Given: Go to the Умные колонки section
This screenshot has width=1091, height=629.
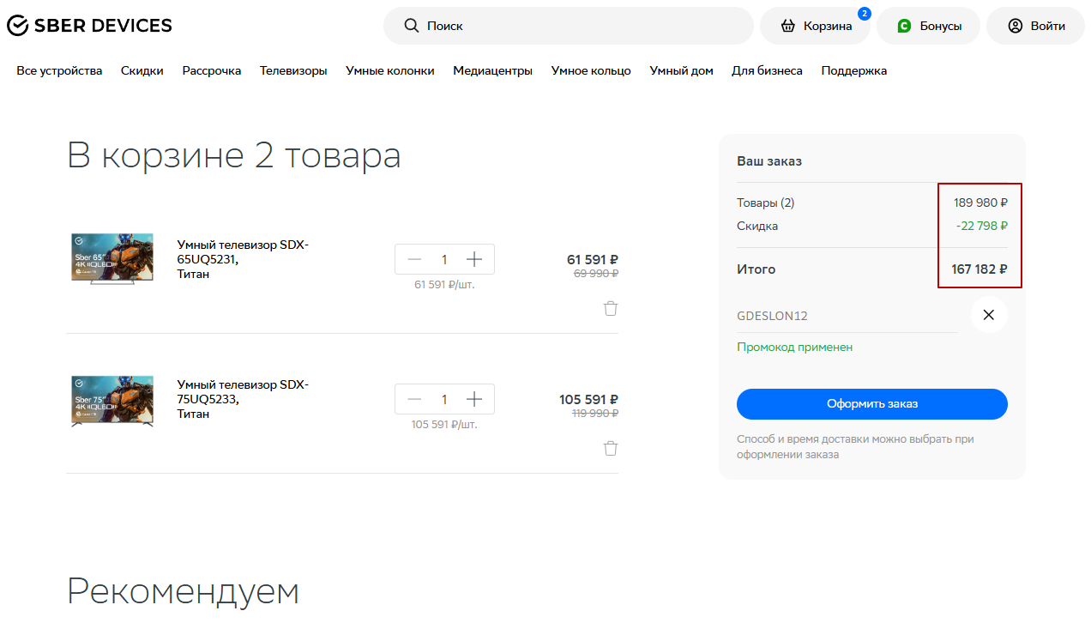Looking at the screenshot, I should tap(389, 70).
